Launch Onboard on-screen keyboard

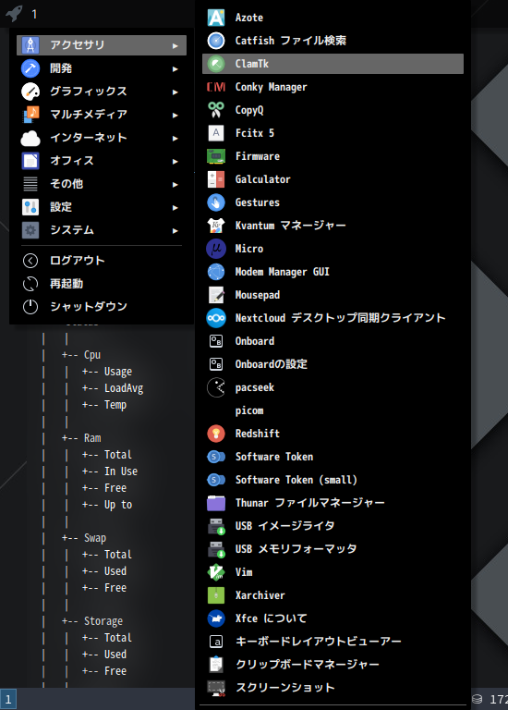point(333,341)
